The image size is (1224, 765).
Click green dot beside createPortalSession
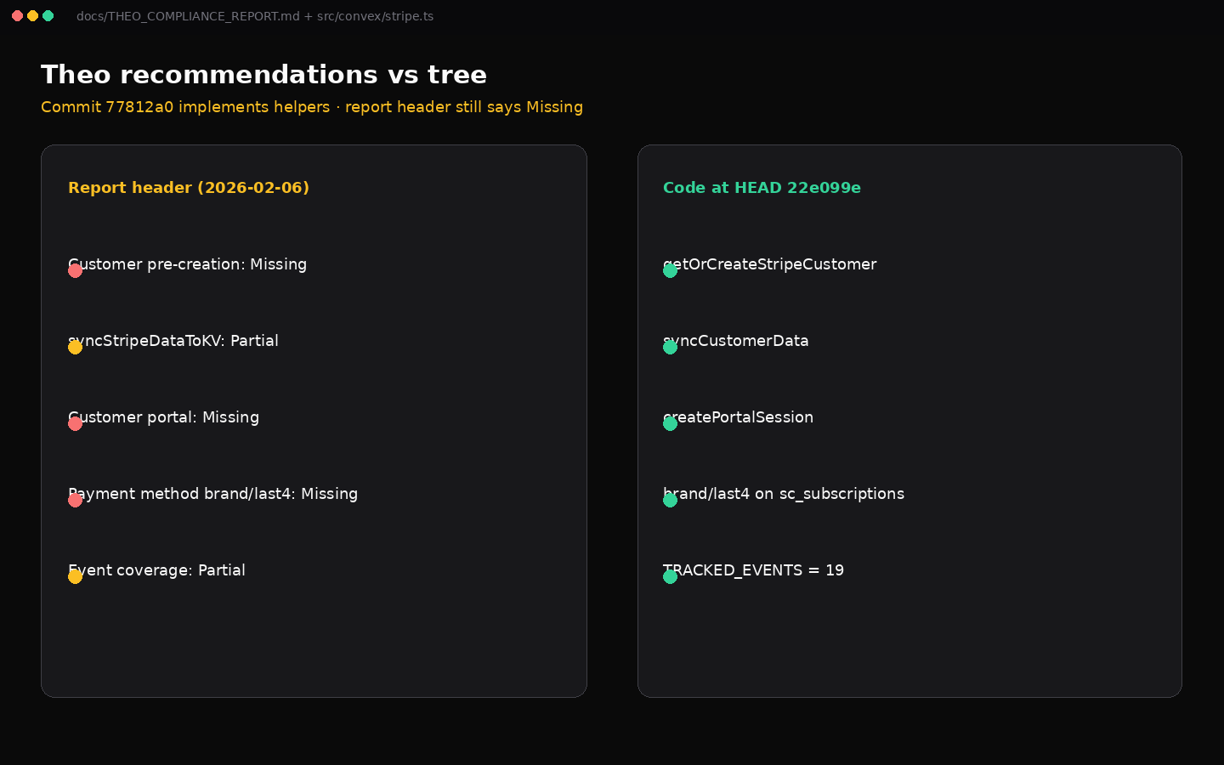tap(670, 423)
